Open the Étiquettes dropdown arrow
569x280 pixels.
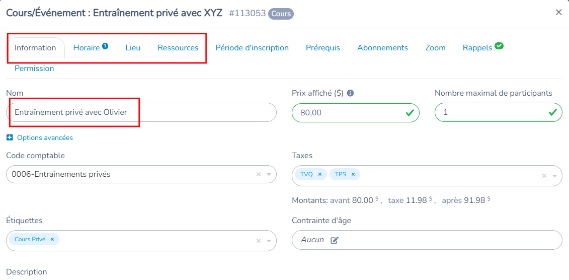click(269, 241)
